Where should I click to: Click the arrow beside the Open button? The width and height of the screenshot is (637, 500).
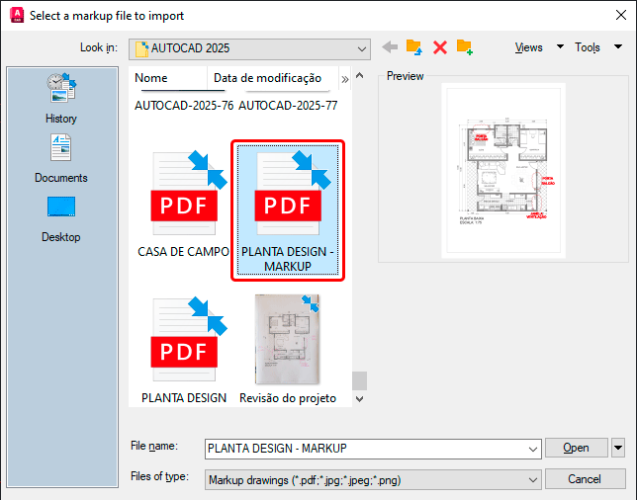(x=618, y=448)
